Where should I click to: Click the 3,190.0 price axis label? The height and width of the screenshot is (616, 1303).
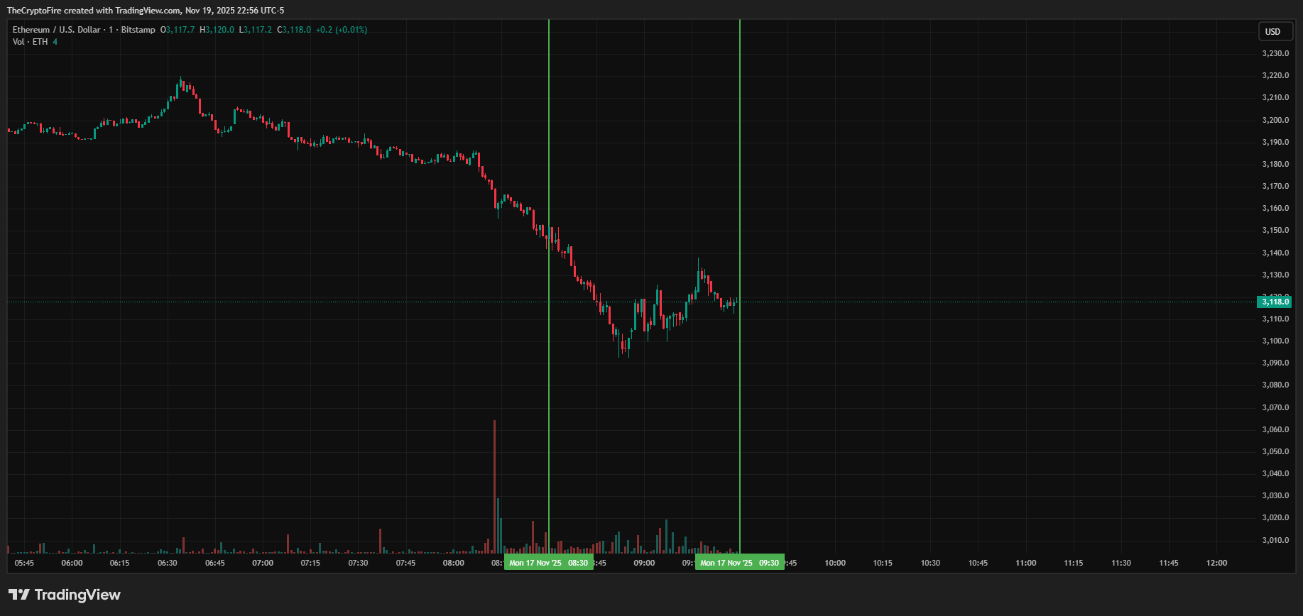tap(1276, 142)
